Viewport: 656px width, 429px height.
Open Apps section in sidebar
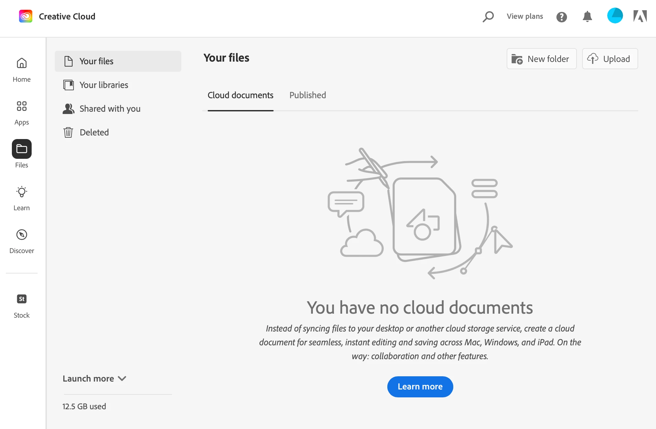pyautogui.click(x=21, y=113)
